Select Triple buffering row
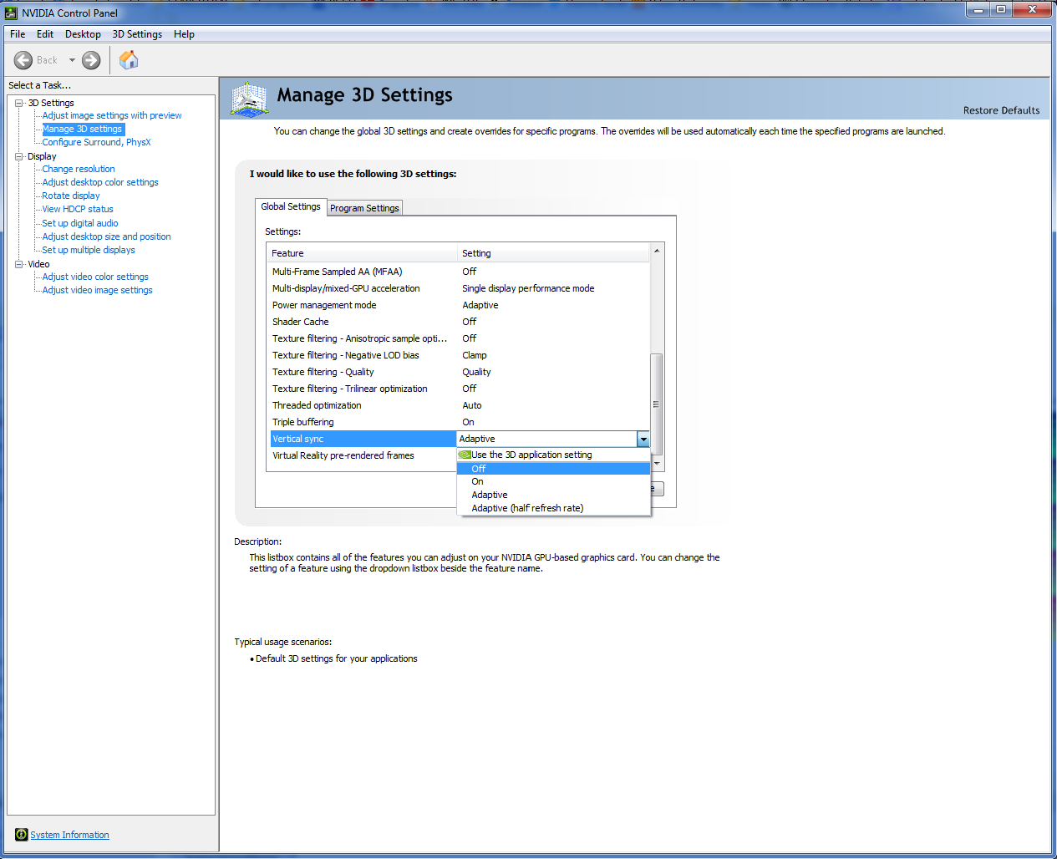This screenshot has width=1057, height=859. [x=458, y=422]
